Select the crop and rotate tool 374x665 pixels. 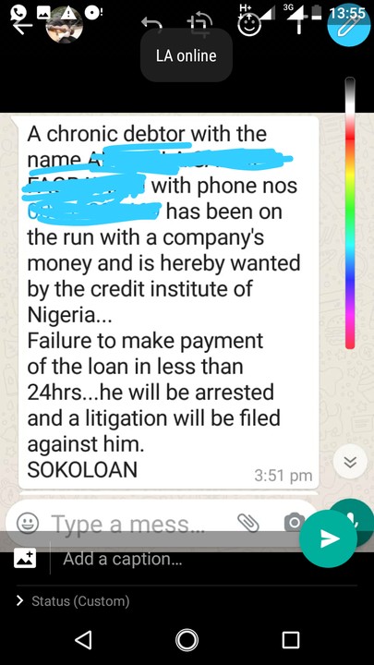[200, 26]
